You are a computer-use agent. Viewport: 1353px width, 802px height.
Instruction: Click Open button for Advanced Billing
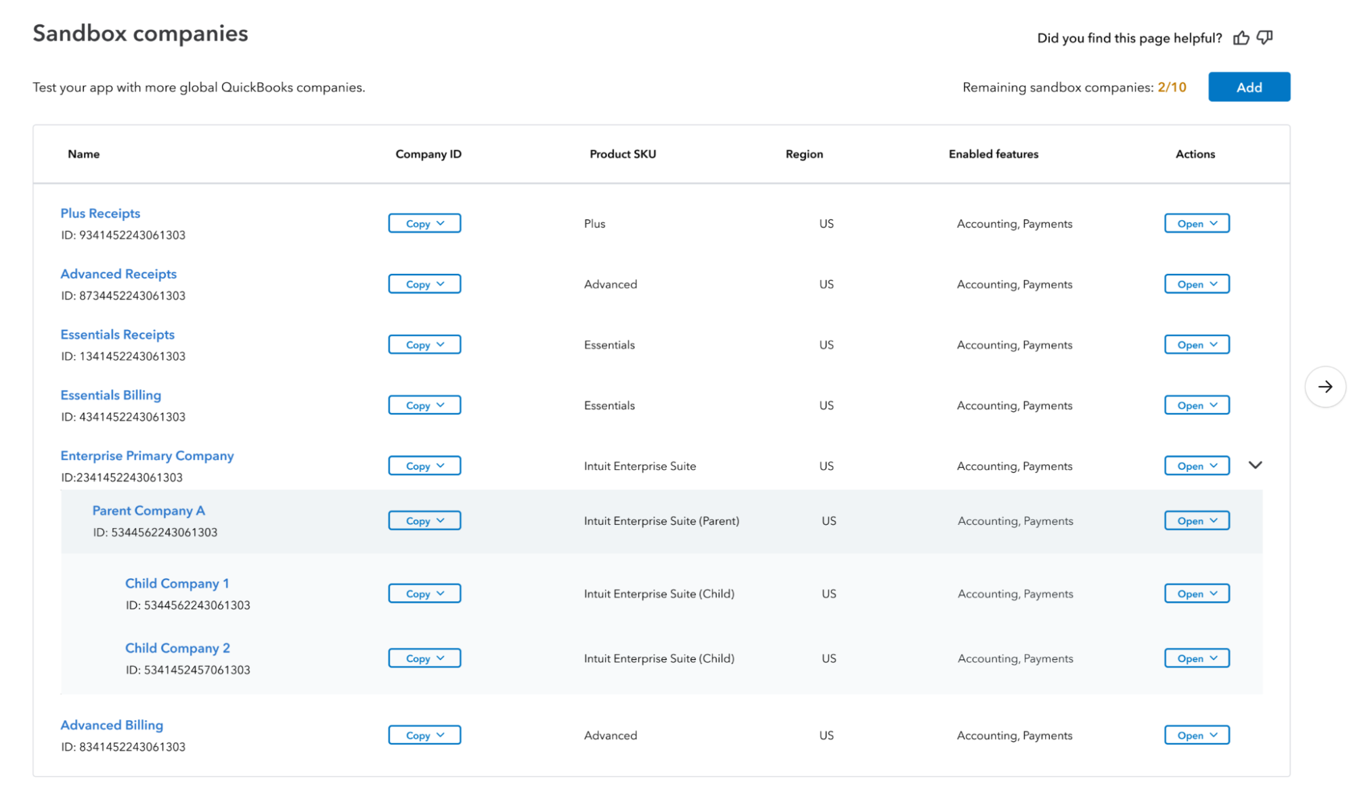click(x=1197, y=735)
